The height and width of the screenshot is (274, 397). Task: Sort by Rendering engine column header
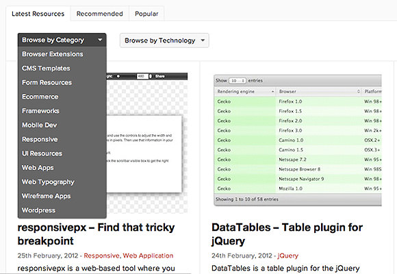[245, 92]
